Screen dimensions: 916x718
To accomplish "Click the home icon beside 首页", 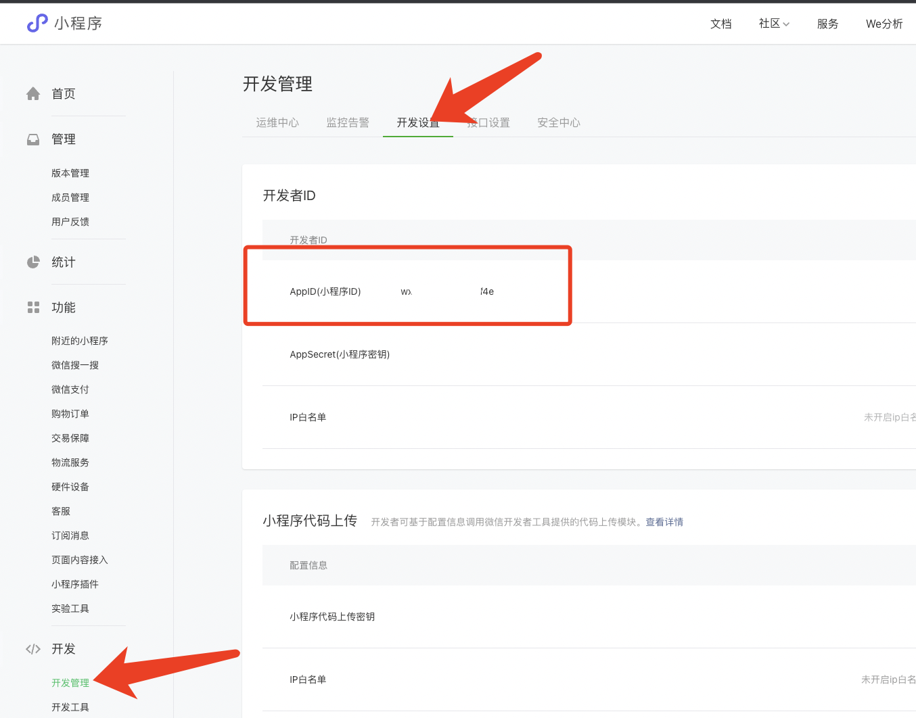I will click(x=33, y=94).
